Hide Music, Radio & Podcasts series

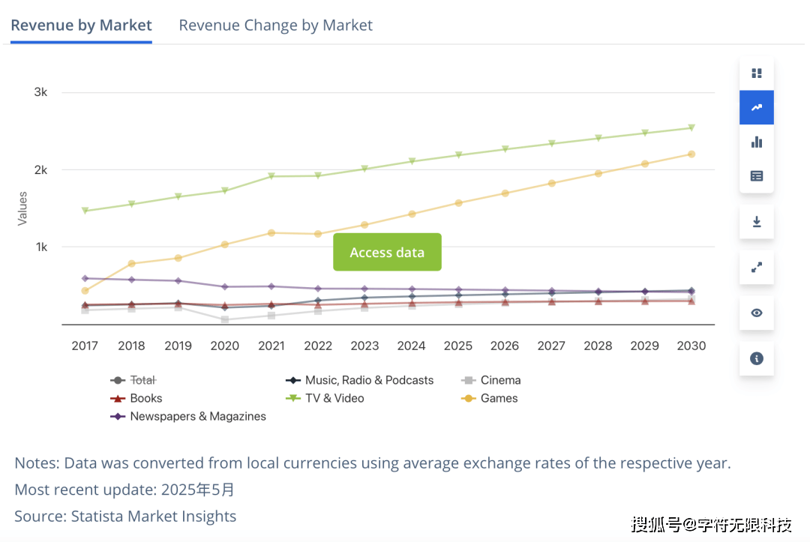click(368, 380)
